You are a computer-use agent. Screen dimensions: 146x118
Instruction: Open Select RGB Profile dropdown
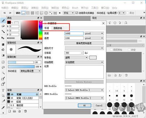pyautogui.click(x=84, y=90)
